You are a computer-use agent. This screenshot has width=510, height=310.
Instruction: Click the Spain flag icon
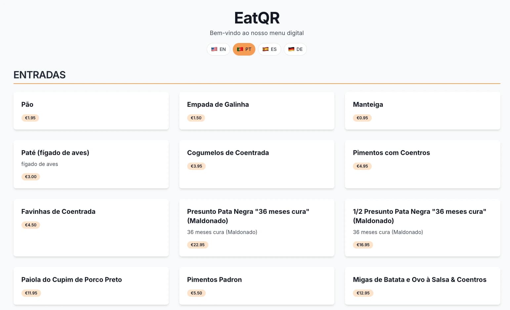click(265, 49)
